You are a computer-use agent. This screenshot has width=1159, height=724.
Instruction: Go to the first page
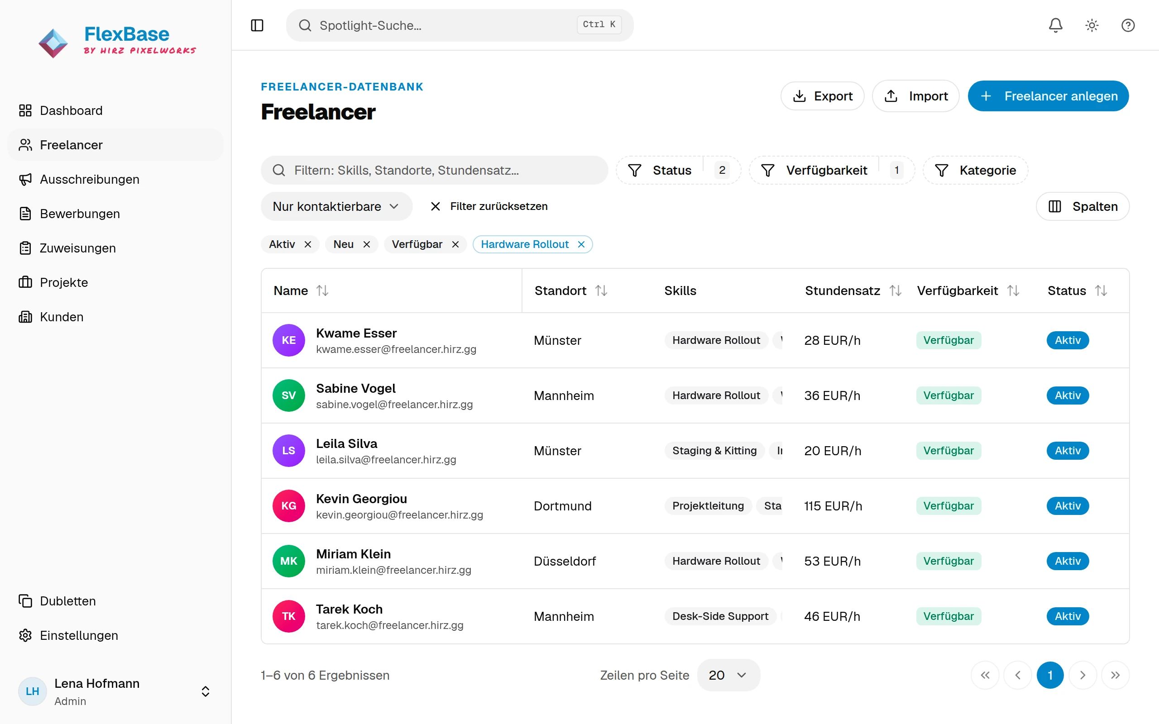985,675
